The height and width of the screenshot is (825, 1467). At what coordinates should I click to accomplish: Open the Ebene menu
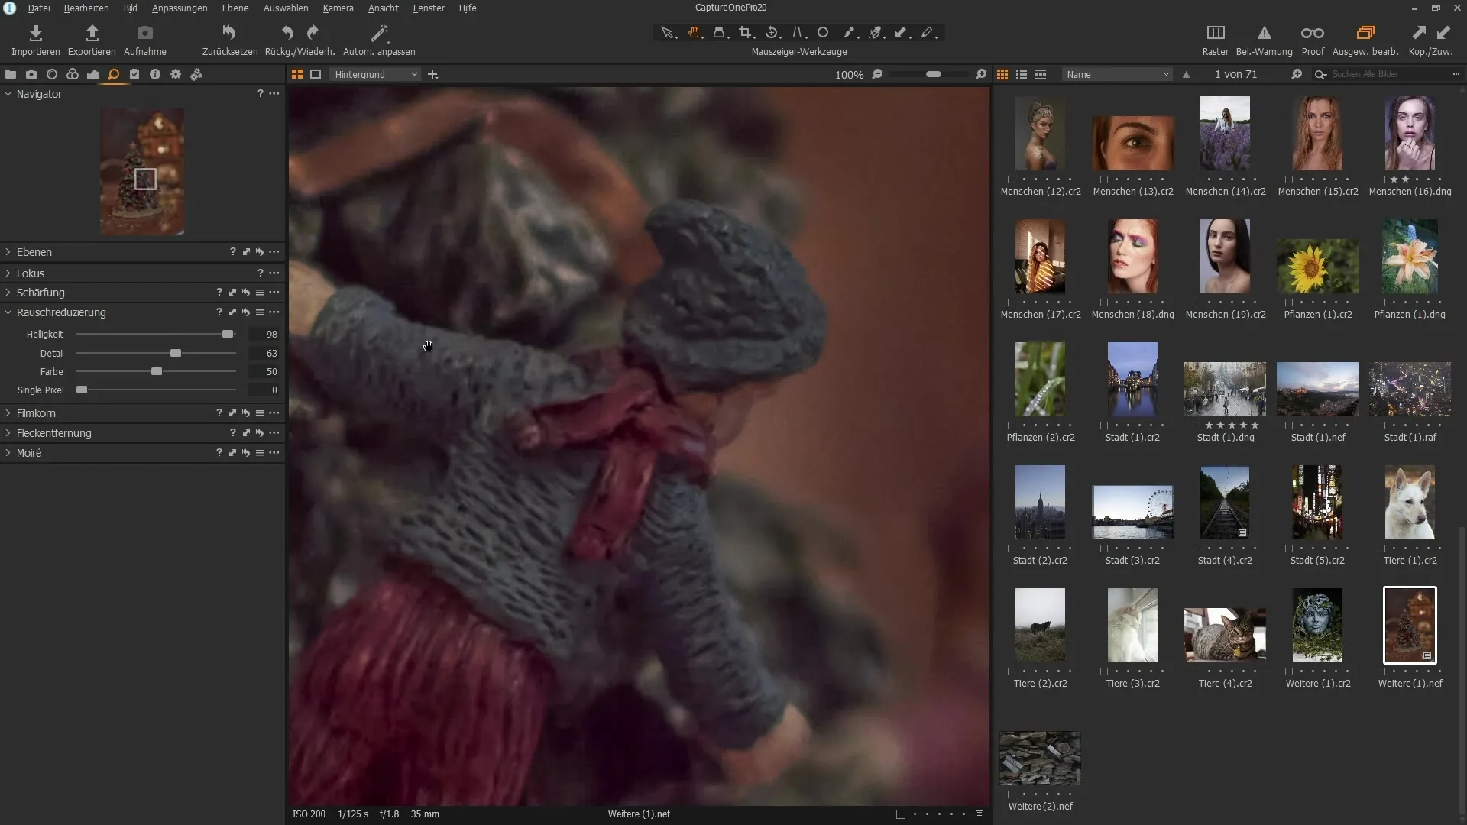235,8
